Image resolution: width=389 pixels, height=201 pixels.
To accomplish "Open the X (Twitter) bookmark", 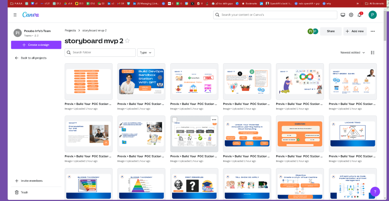I will tap(193, 3).
